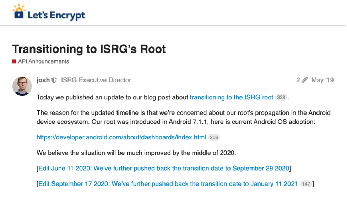Viewport: 347px width, 198px height.
Task: Click the sun rays above the padlock logo
Action: pos(19,7)
